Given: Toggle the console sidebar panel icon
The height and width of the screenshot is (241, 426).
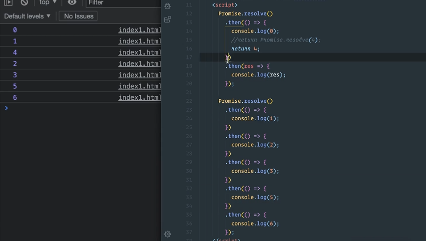Looking at the screenshot, I should [x=8, y=2].
